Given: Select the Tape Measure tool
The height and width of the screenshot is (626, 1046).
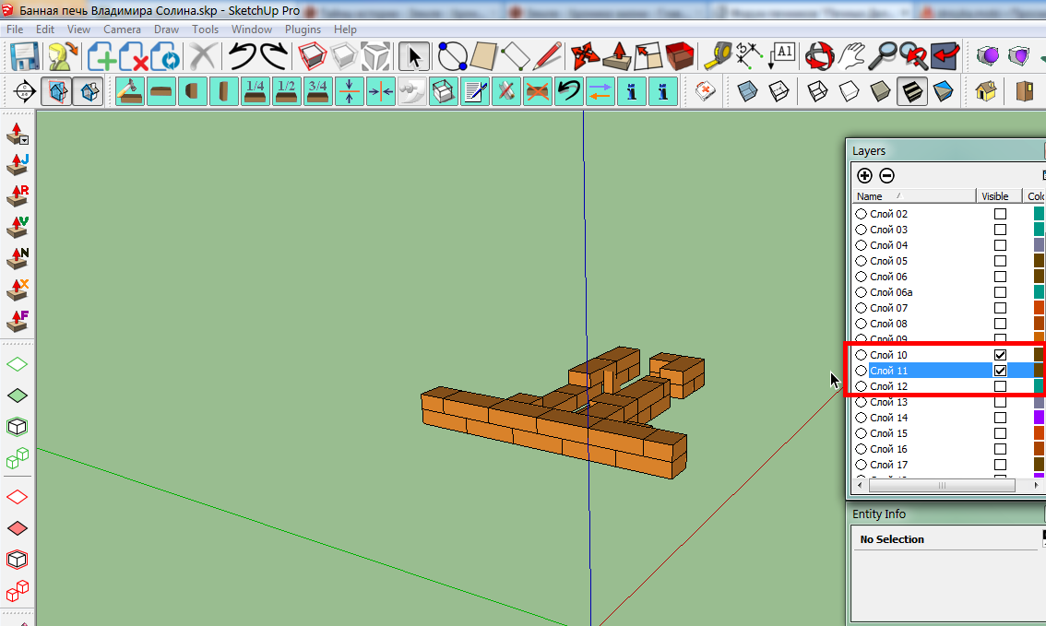Looking at the screenshot, I should pyautogui.click(x=717, y=57).
